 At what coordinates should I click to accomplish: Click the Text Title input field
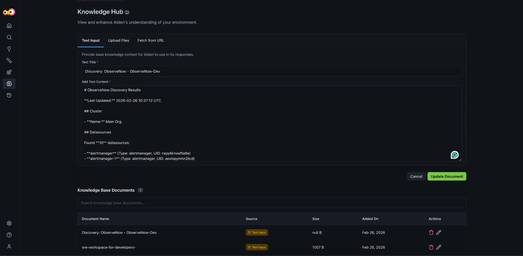point(272,71)
